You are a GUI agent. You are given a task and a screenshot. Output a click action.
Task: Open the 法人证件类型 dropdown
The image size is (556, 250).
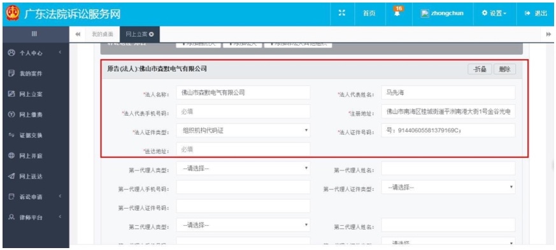tap(243, 130)
